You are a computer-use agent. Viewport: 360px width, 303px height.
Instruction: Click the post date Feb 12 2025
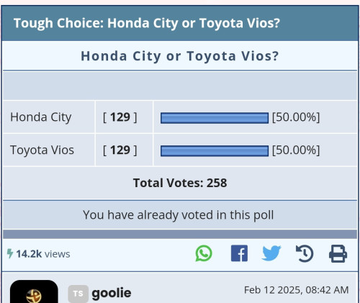click(x=297, y=290)
